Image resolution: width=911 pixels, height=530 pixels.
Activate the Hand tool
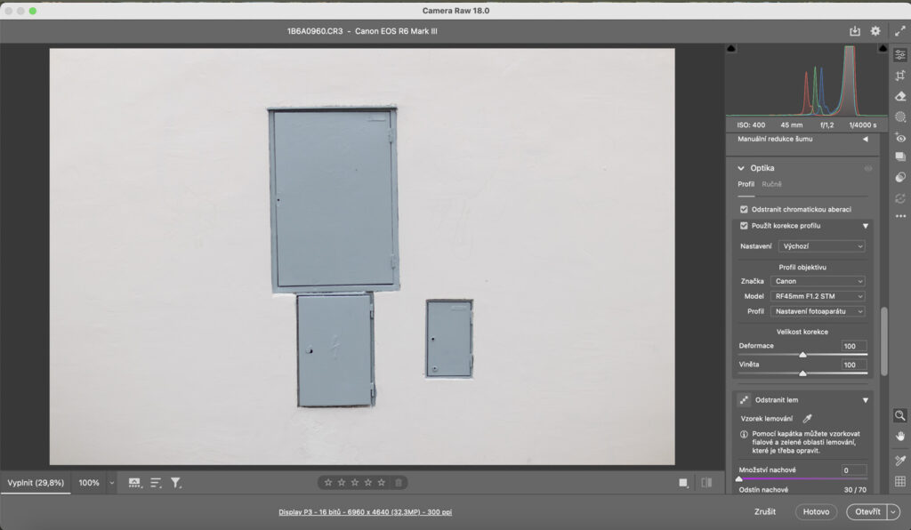[x=900, y=436]
